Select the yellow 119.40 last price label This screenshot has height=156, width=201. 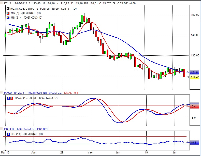pos(195,77)
